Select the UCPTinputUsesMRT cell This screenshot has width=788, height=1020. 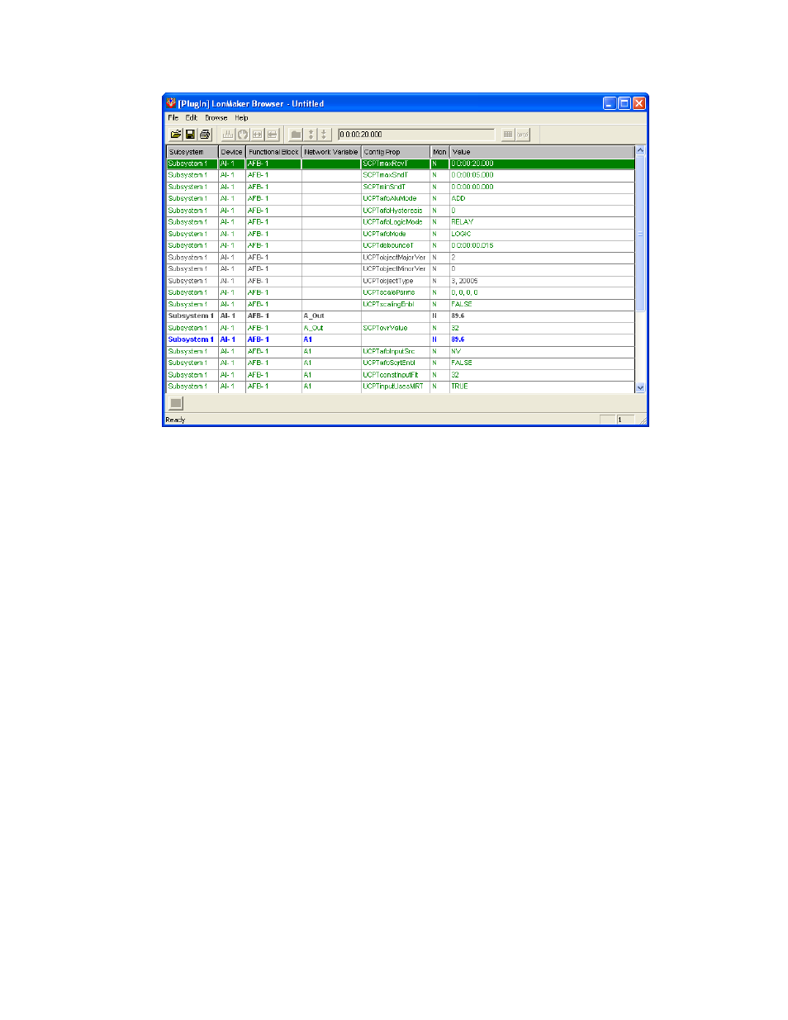click(x=396, y=387)
